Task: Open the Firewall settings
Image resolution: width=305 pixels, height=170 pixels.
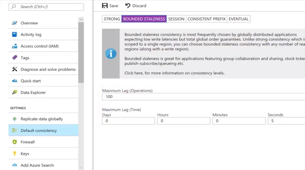Action: pos(43,142)
